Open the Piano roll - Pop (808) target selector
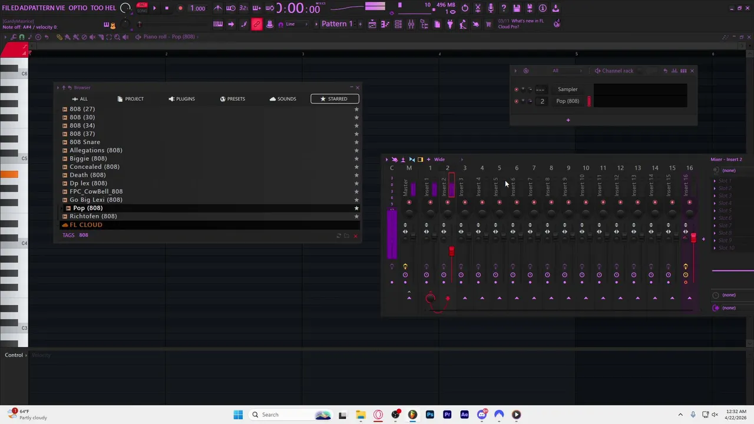 [169, 37]
